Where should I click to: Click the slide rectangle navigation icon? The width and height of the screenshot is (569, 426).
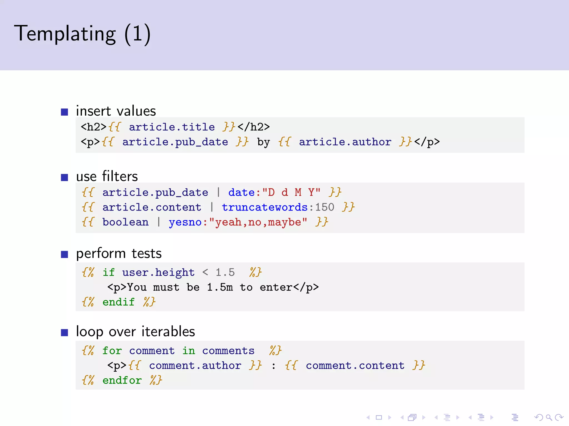[x=379, y=417]
